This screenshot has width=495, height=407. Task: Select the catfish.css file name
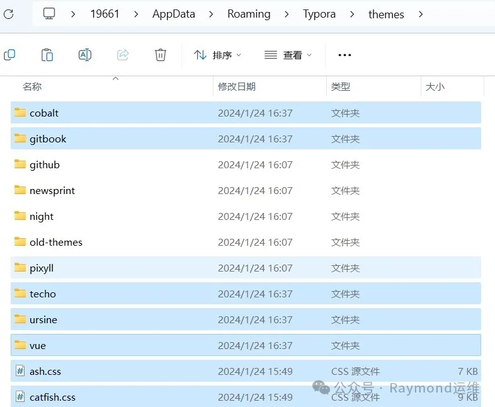[x=52, y=397]
